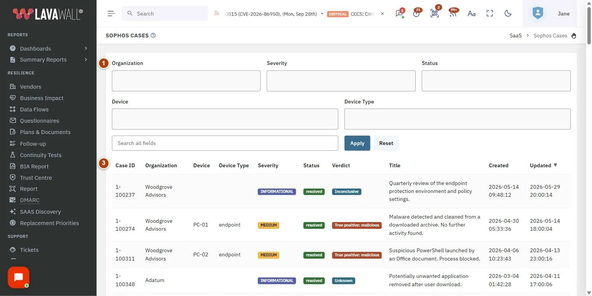Click the Business Impact heart icon
Image resolution: width=592 pixels, height=296 pixels.
[x=12, y=98]
